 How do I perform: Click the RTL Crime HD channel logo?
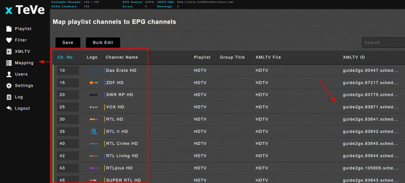(94, 143)
